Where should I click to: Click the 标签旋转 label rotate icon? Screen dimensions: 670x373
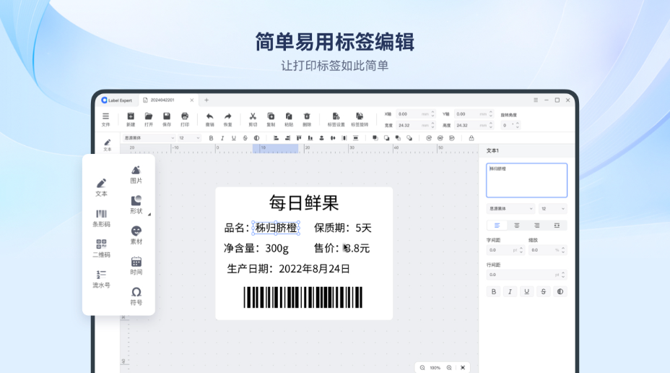[360, 119]
